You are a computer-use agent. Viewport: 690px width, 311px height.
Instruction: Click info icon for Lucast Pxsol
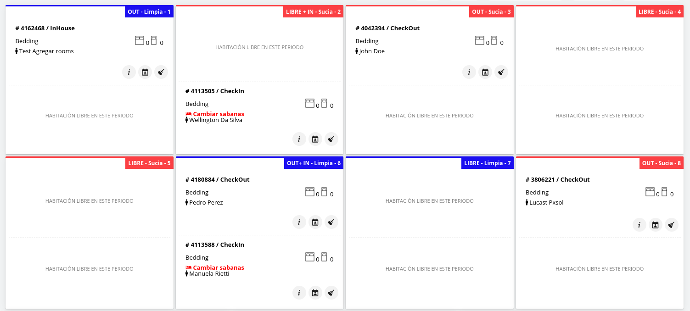tap(639, 225)
